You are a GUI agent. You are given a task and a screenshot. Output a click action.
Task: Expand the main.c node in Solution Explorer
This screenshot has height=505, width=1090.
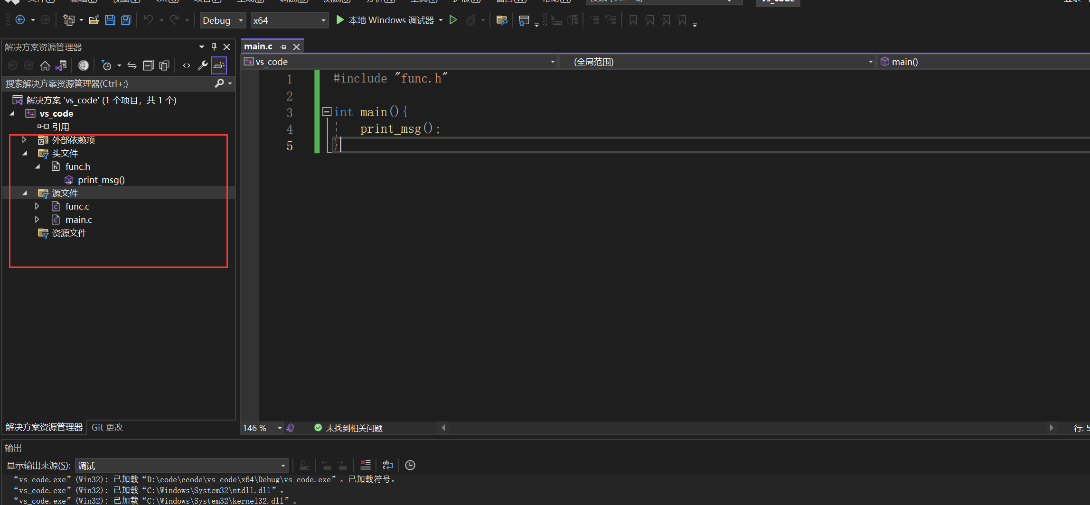37,220
